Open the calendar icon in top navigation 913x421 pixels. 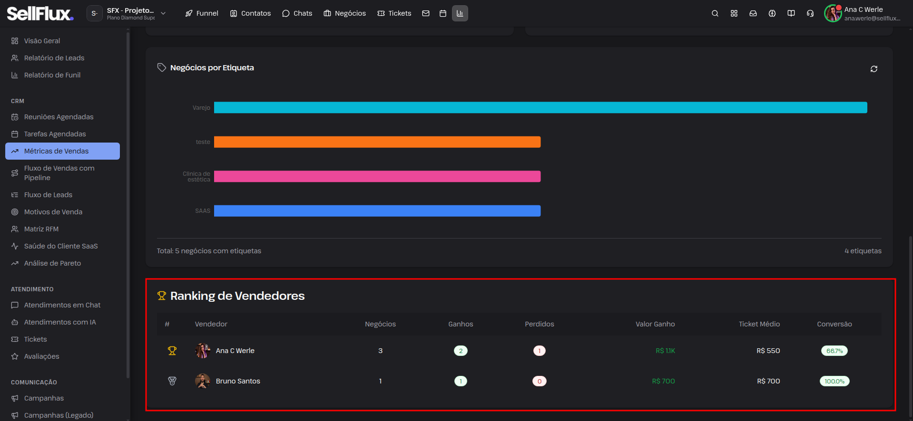[443, 13]
